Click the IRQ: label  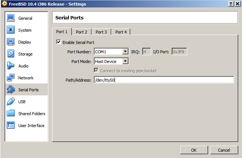tap(136, 52)
